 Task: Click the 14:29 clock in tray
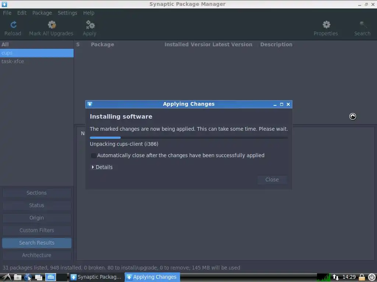pyautogui.click(x=349, y=277)
